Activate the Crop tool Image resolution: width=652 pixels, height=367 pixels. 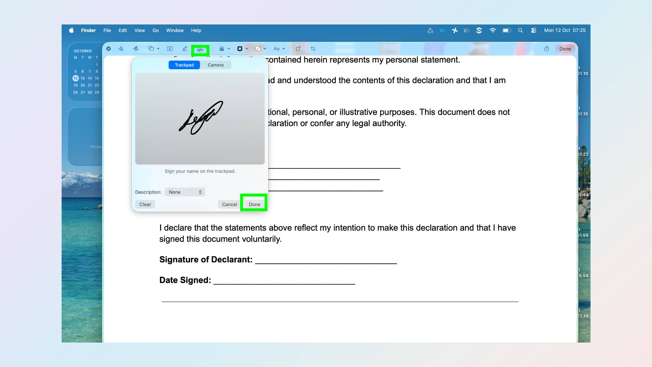click(x=313, y=49)
